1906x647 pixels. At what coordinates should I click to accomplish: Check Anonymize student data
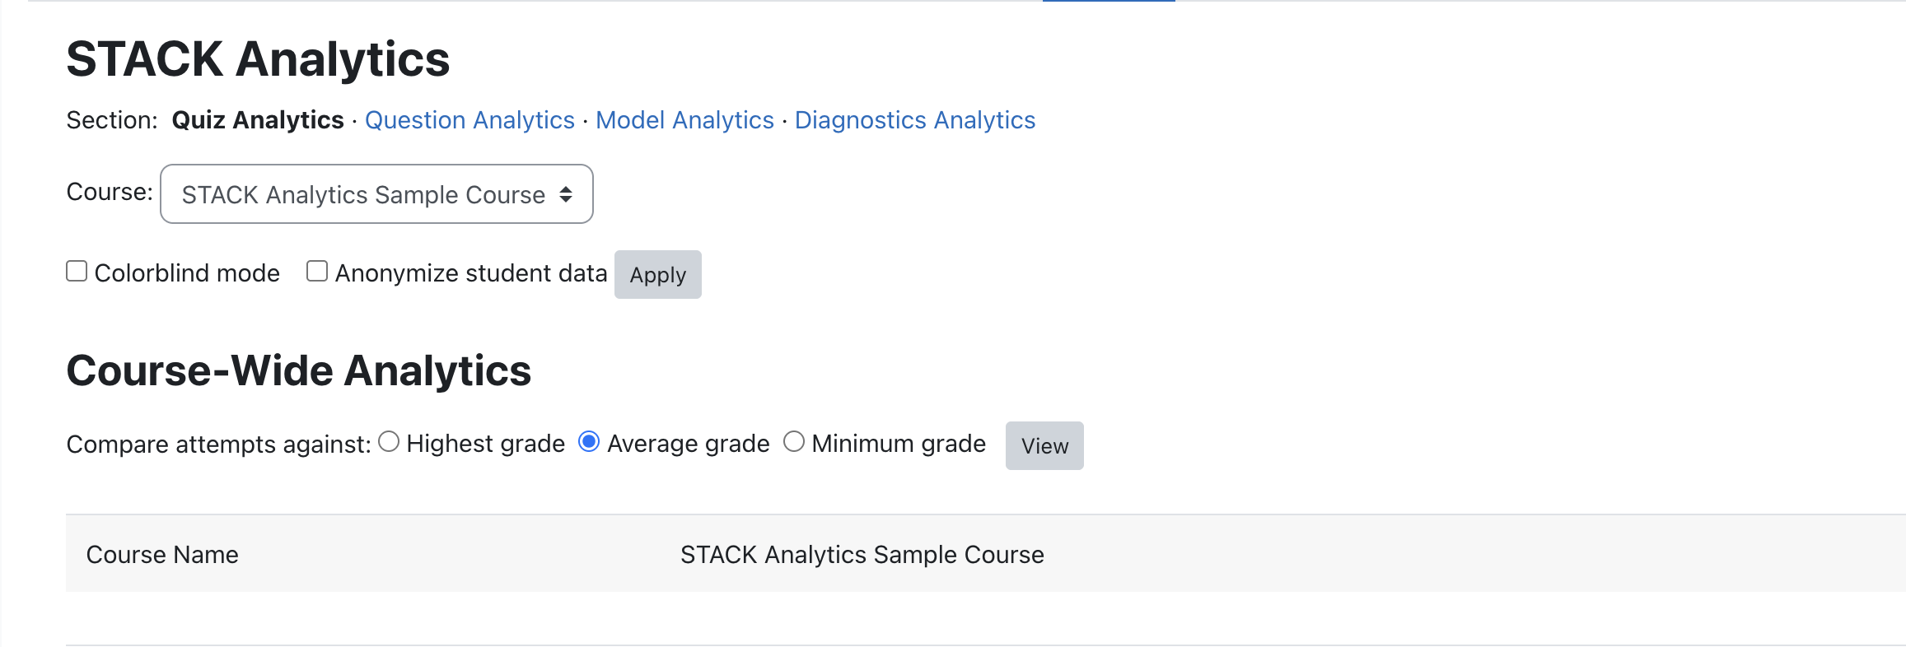[x=317, y=271]
